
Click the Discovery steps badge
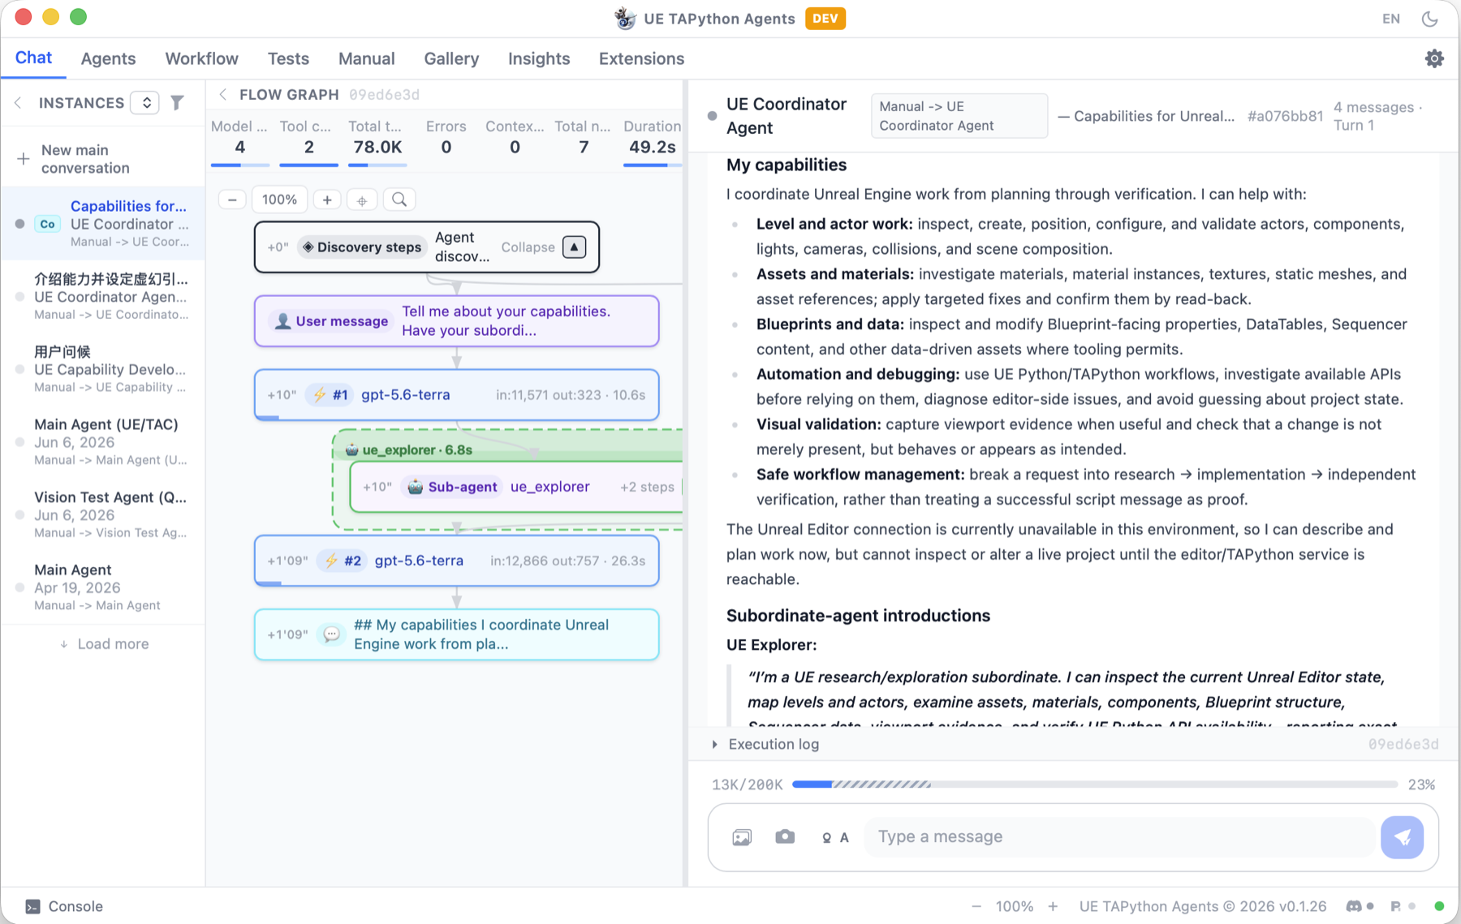pos(361,247)
